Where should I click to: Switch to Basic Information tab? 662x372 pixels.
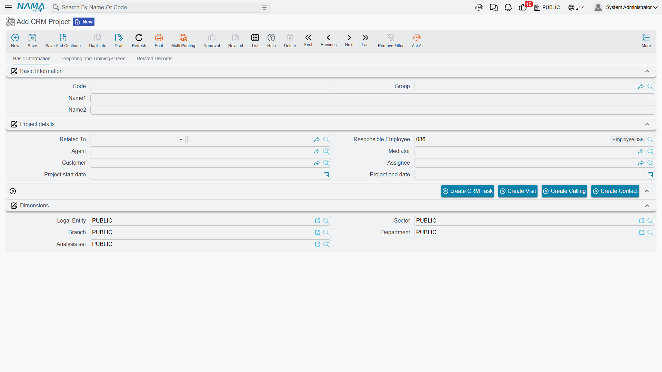point(32,59)
